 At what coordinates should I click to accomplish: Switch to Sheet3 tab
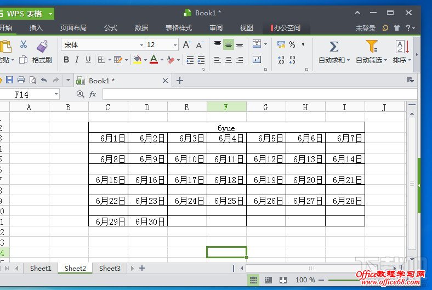(110, 268)
